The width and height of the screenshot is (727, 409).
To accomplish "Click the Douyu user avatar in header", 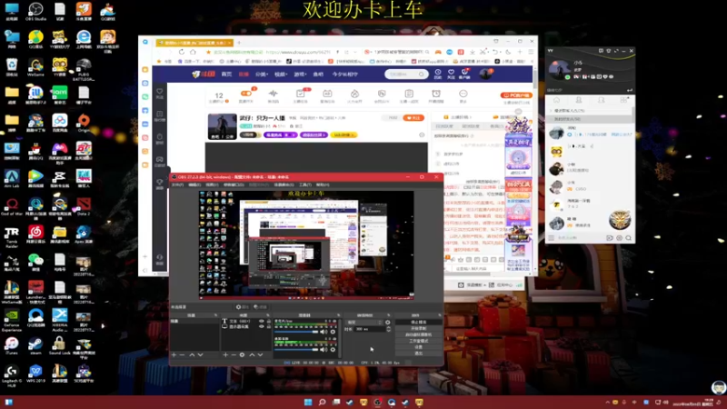I will click(x=485, y=74).
